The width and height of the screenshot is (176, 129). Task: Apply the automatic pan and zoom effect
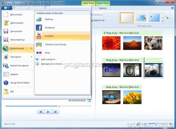point(141,18)
